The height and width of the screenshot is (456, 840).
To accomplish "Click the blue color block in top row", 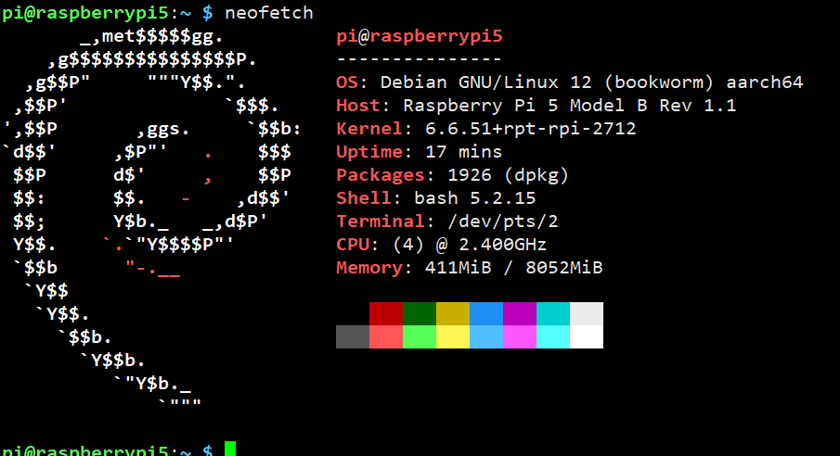I will click(486, 313).
